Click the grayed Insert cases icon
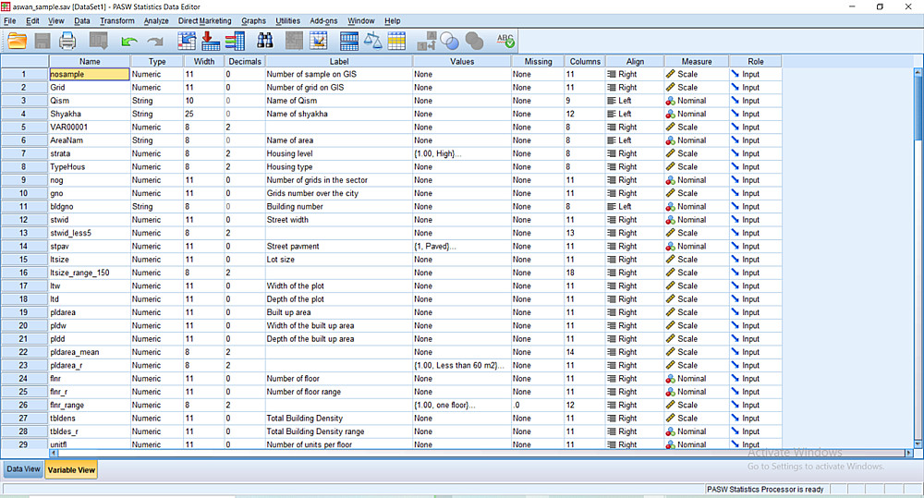924x498 pixels. click(x=294, y=41)
